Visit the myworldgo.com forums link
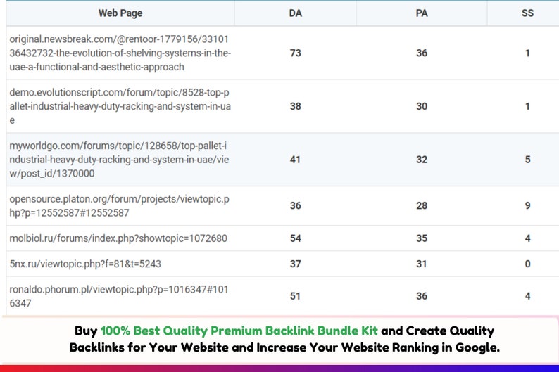The width and height of the screenshot is (559, 372). (x=120, y=160)
